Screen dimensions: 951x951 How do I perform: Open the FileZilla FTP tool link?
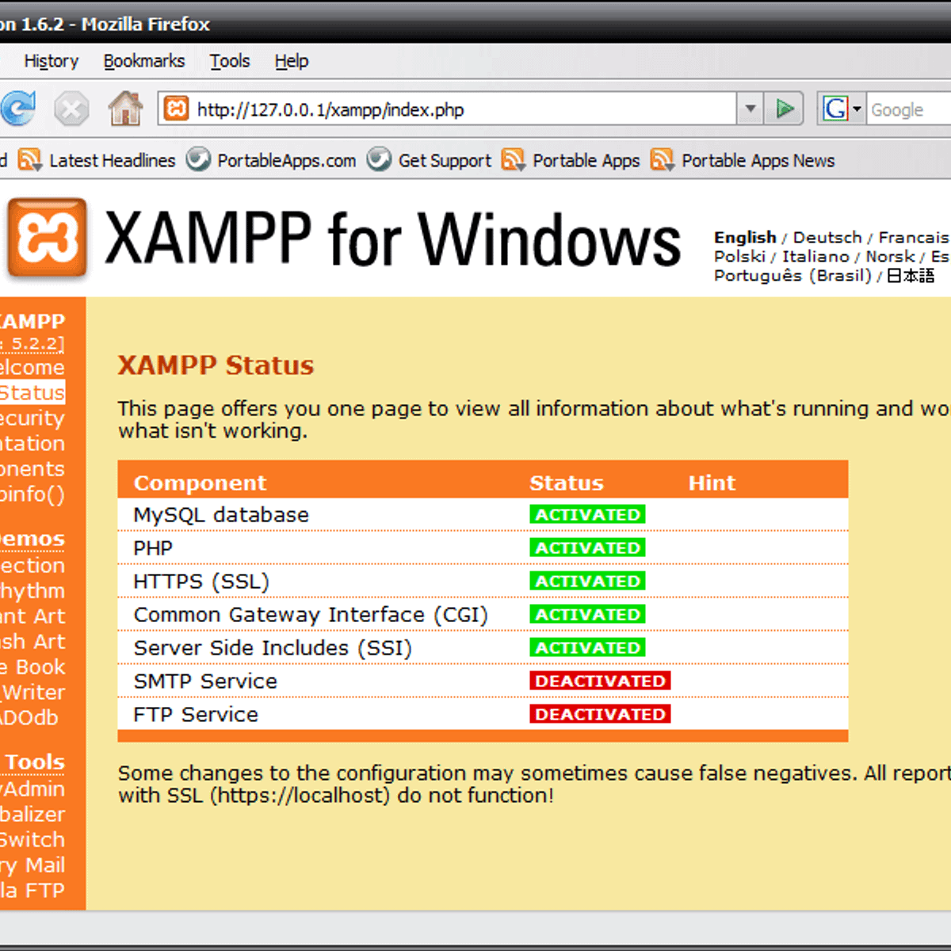click(32, 890)
